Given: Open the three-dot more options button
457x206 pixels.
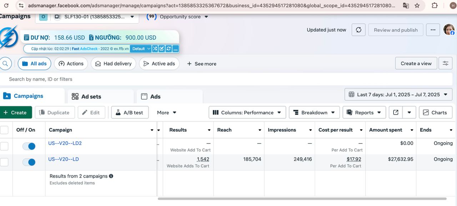Looking at the screenshot, I should [x=433, y=30].
